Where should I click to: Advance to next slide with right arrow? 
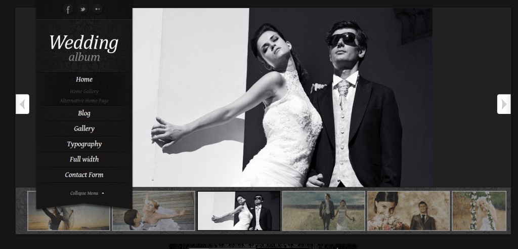coord(504,104)
